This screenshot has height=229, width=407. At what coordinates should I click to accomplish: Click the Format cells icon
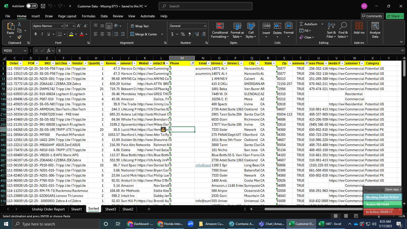coord(288,26)
